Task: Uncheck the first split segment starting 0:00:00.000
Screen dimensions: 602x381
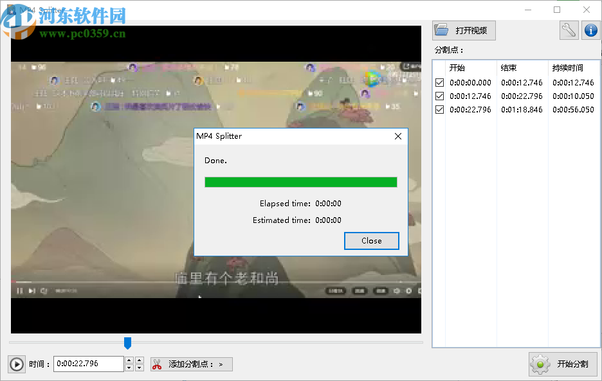Action: click(439, 82)
